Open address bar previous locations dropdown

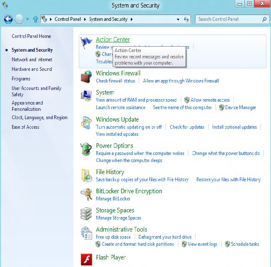pyautogui.click(x=178, y=19)
